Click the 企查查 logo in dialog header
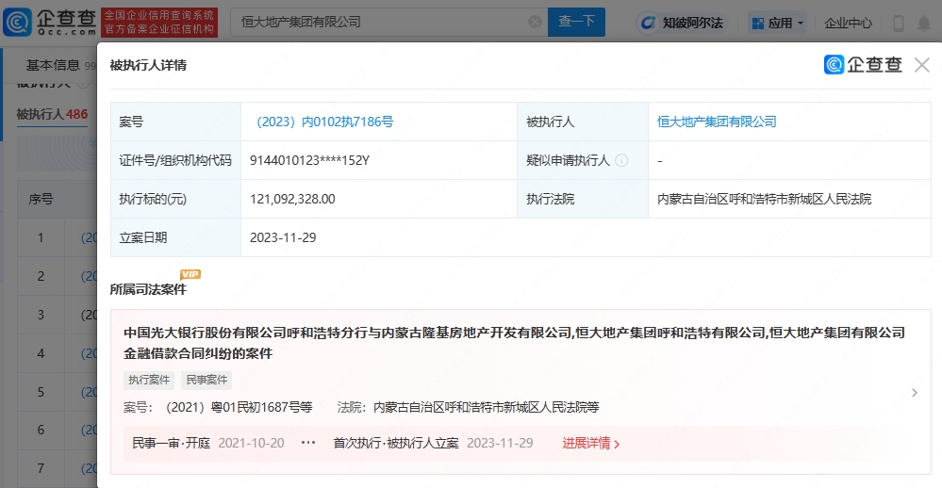Viewport: 942px width, 488px height. tap(864, 65)
